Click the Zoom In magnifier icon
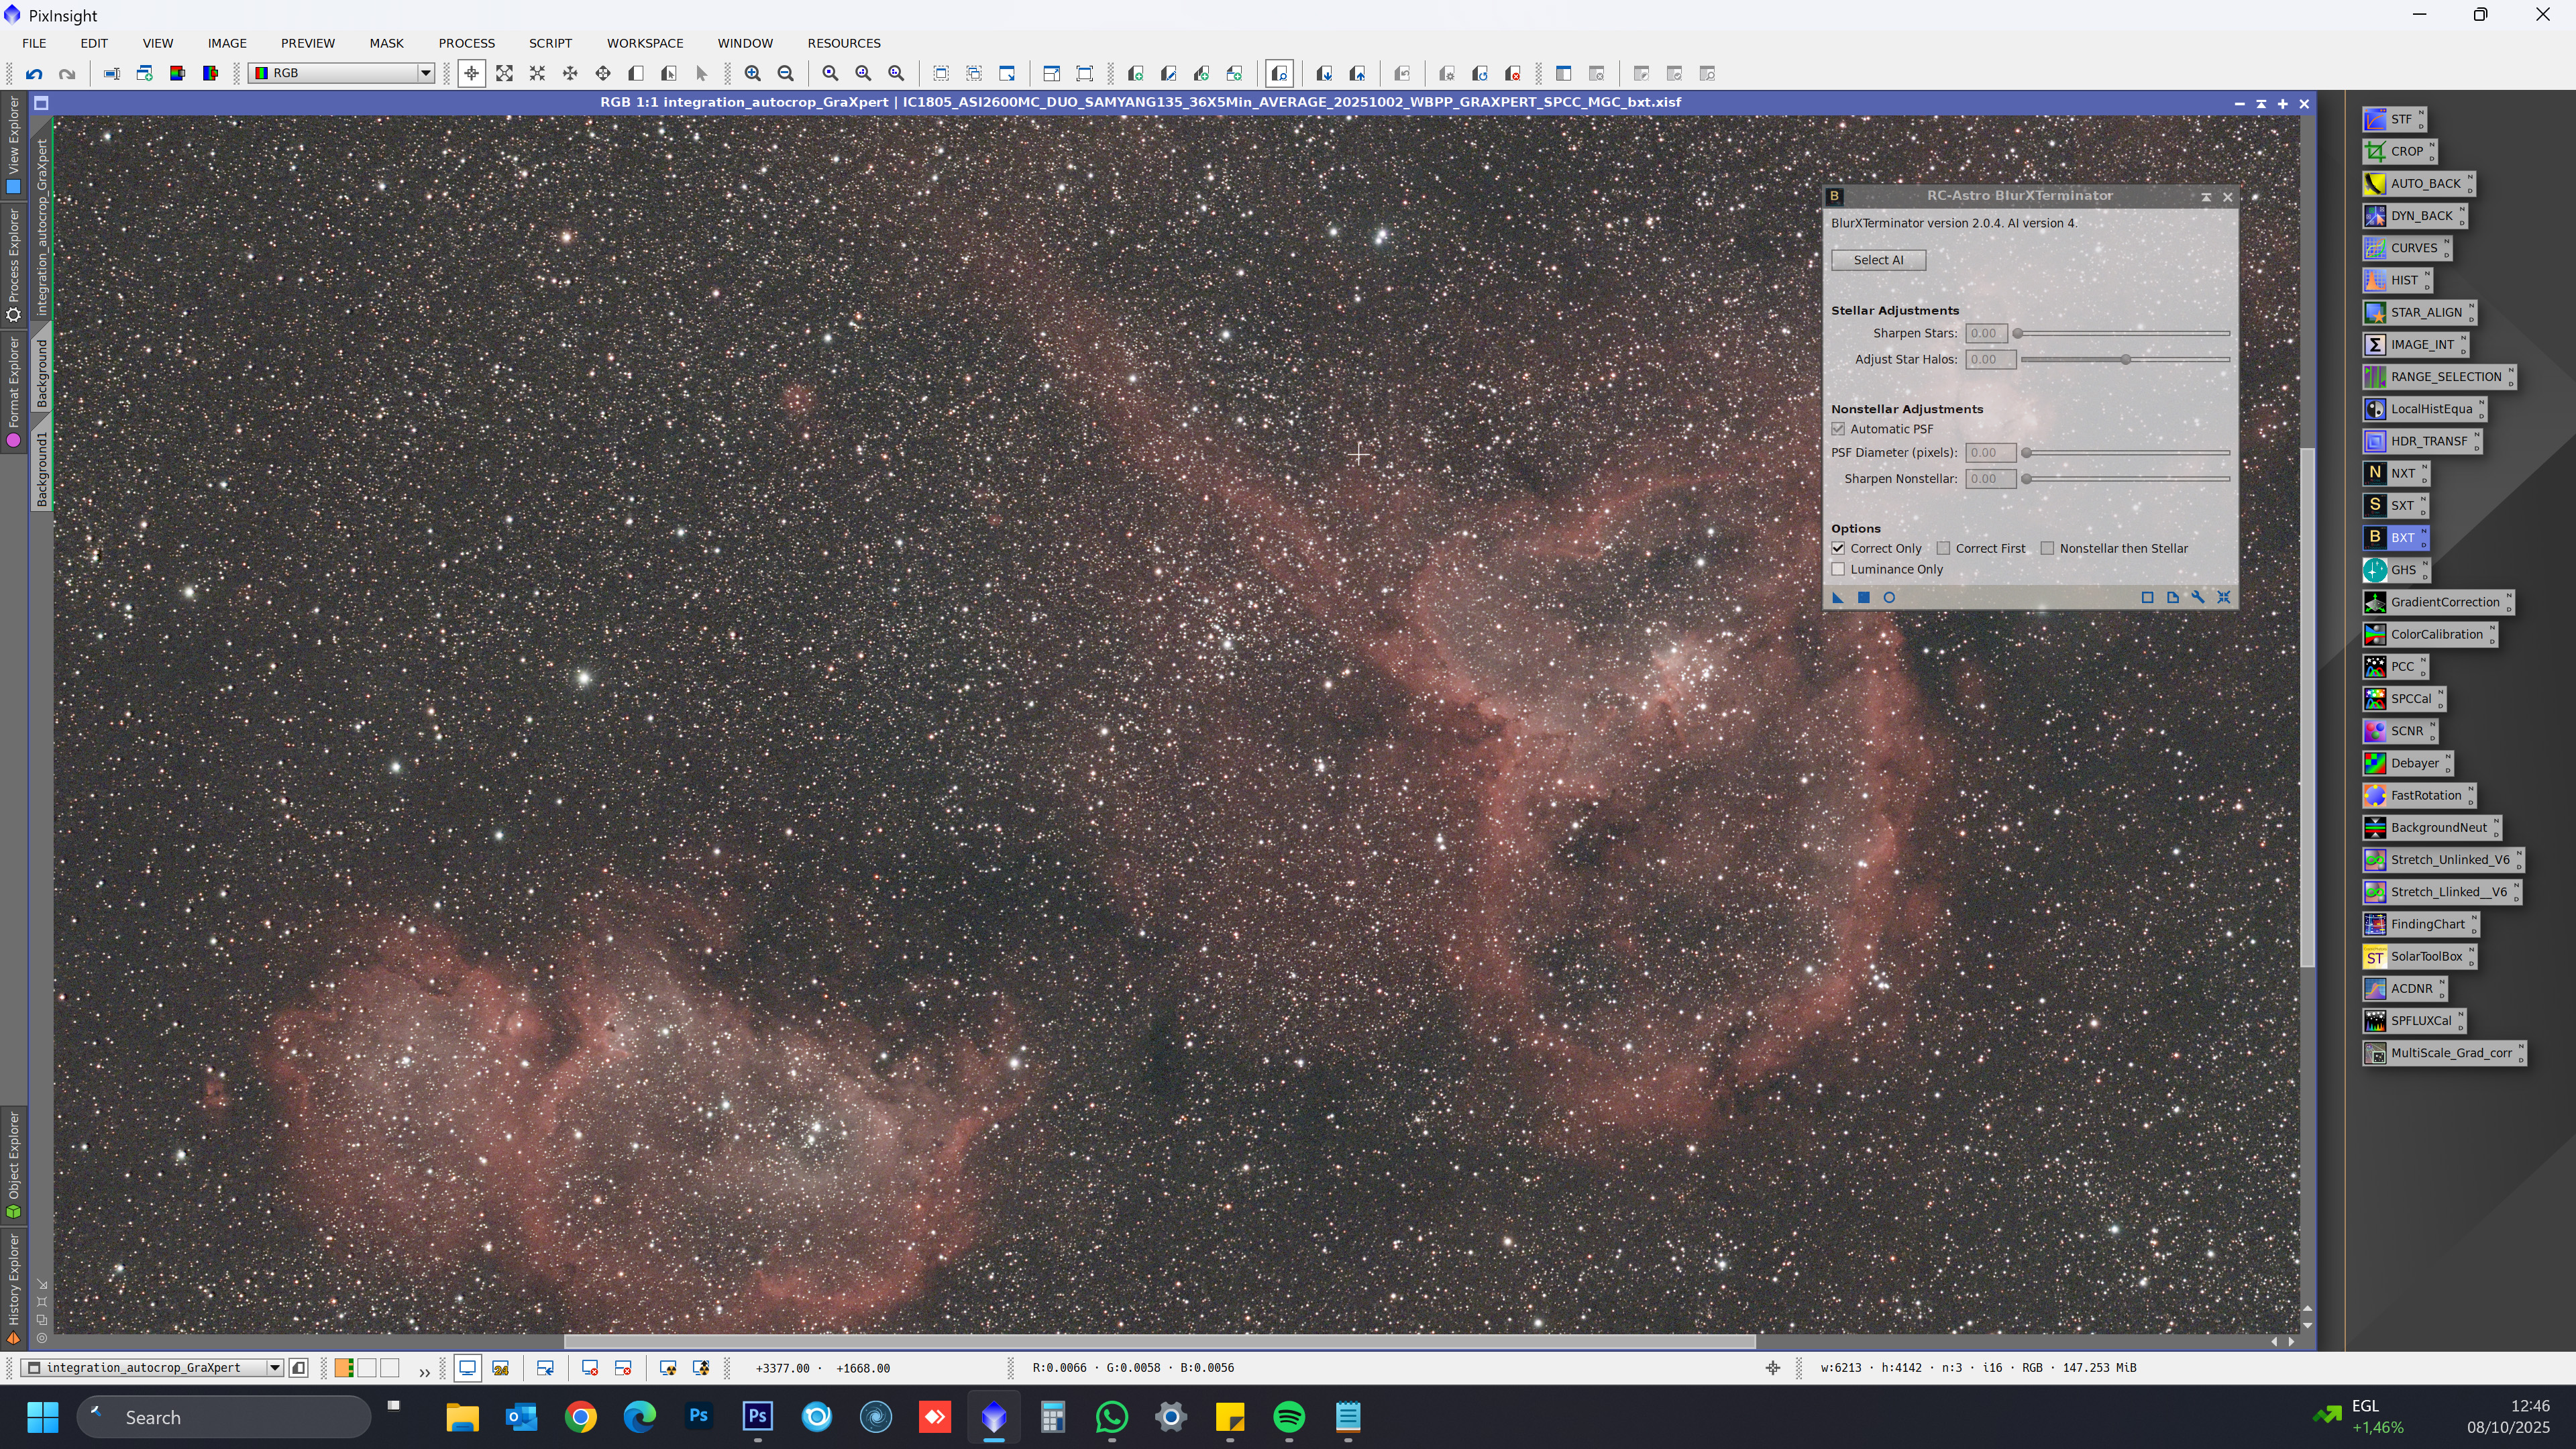 click(753, 74)
